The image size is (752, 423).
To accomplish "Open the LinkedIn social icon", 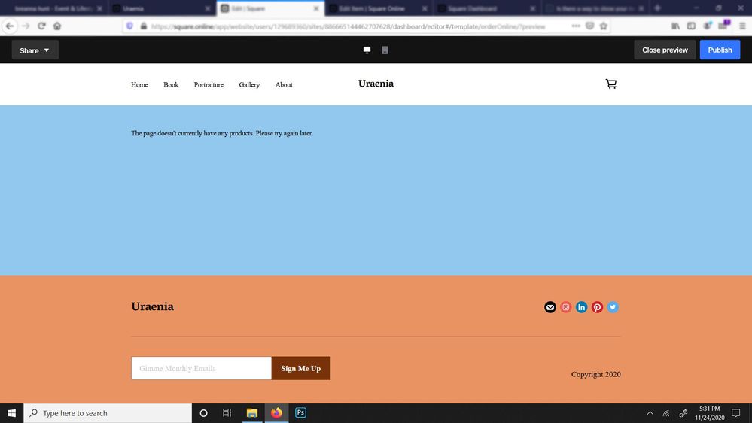I will point(581,307).
